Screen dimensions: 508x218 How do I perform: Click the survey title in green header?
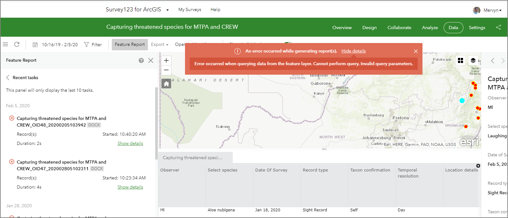172,27
